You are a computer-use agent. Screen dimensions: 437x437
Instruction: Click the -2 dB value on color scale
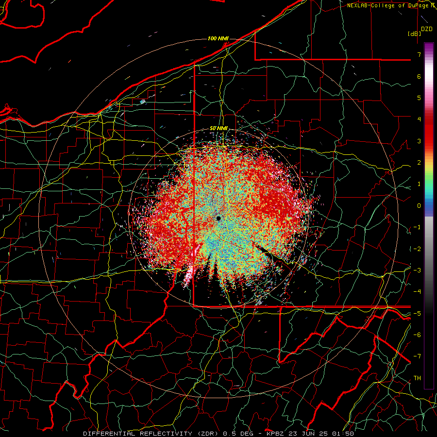417,249
